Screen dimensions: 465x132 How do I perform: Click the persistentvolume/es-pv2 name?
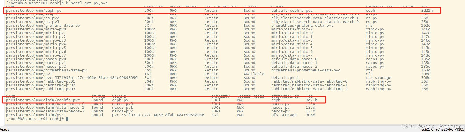(33, 18)
